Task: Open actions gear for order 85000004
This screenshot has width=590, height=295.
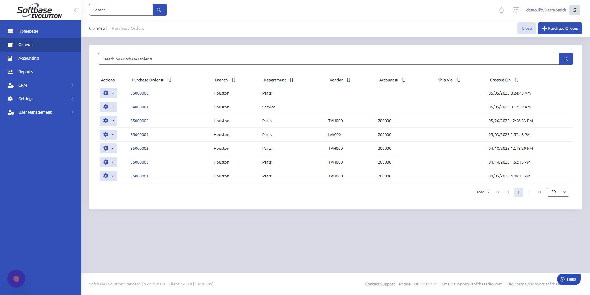Action: click(108, 134)
